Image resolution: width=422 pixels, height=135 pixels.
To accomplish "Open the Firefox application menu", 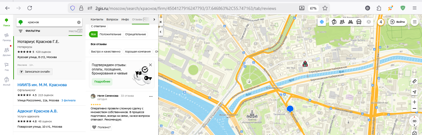I will pyautogui.click(x=414, y=8).
